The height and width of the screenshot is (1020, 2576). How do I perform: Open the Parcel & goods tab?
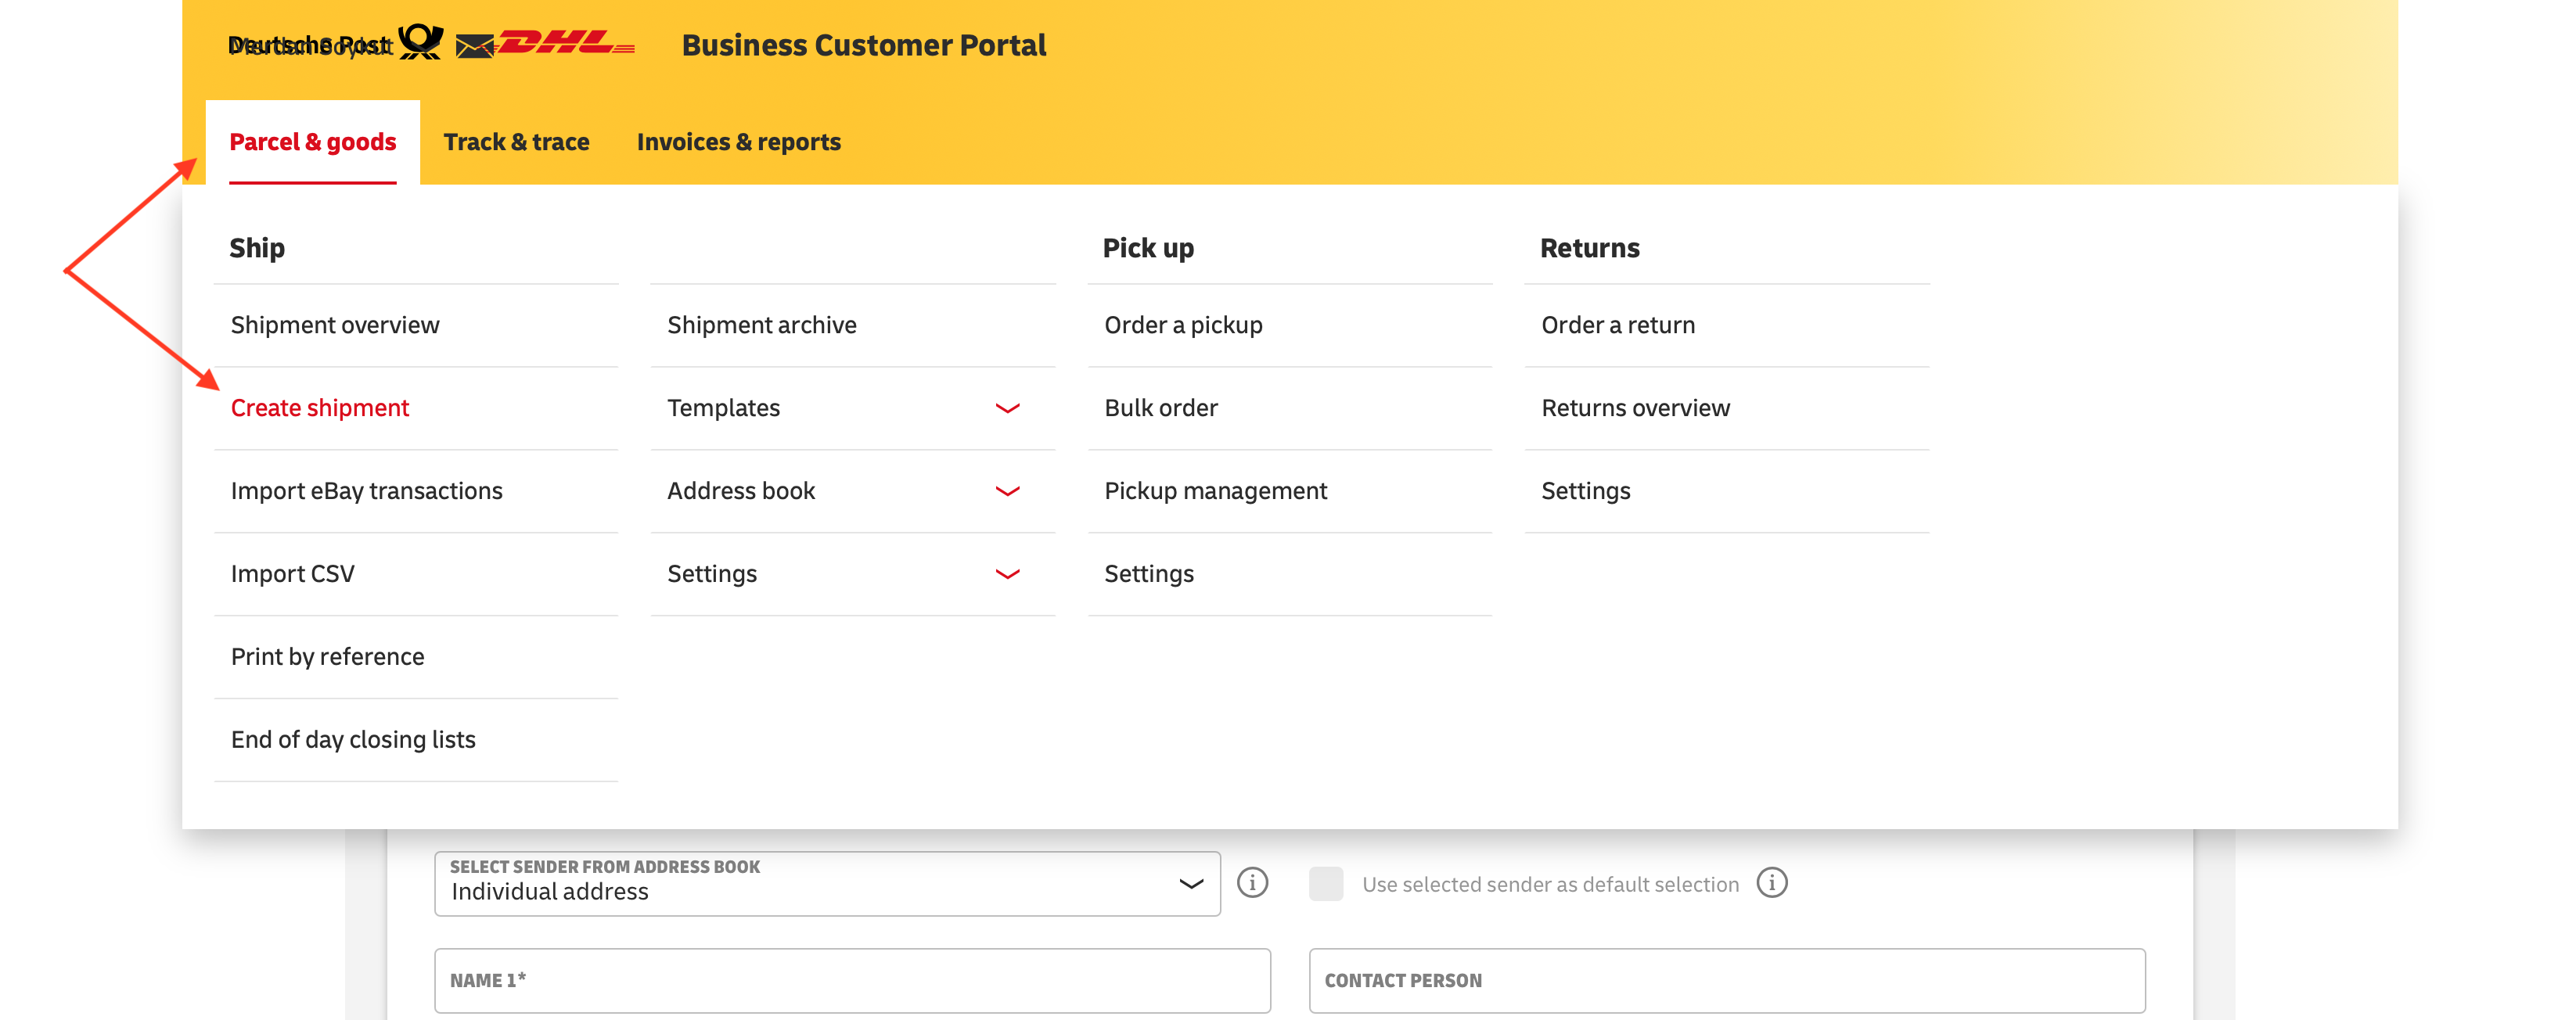[313, 142]
